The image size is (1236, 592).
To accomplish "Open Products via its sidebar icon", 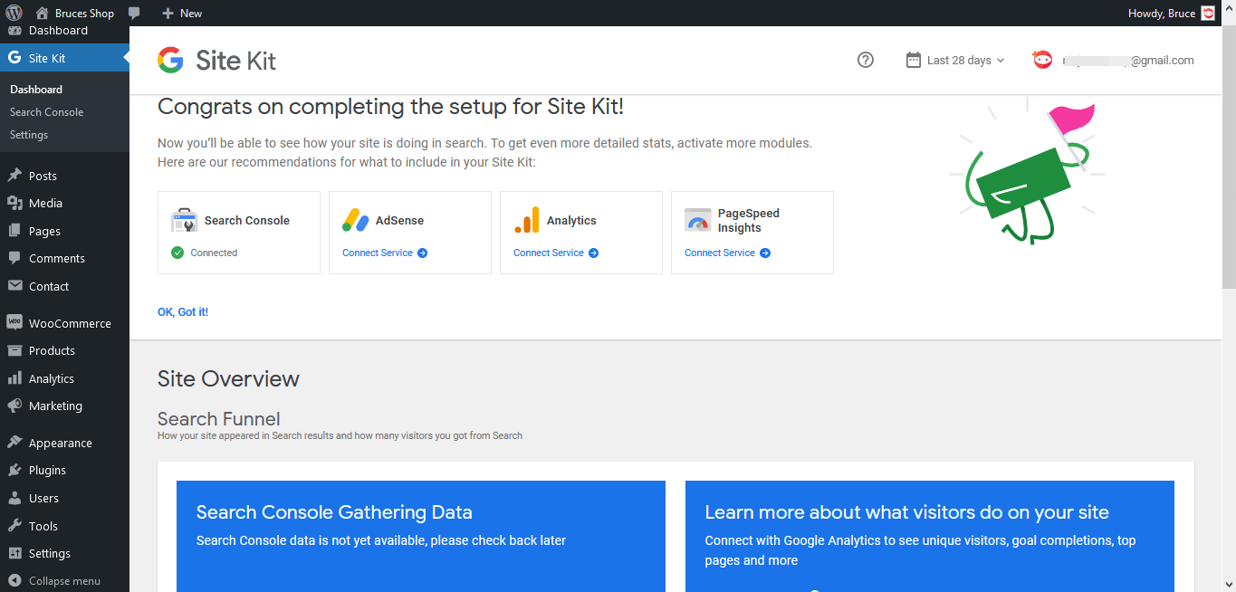I will tap(14, 350).
